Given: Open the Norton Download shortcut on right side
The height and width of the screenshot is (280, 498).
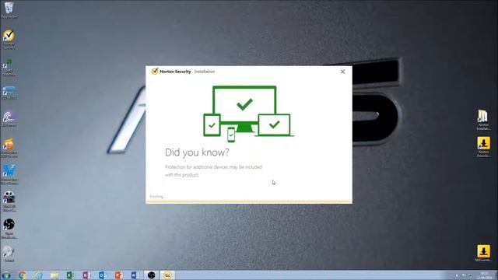Looking at the screenshot, I should (x=483, y=147).
